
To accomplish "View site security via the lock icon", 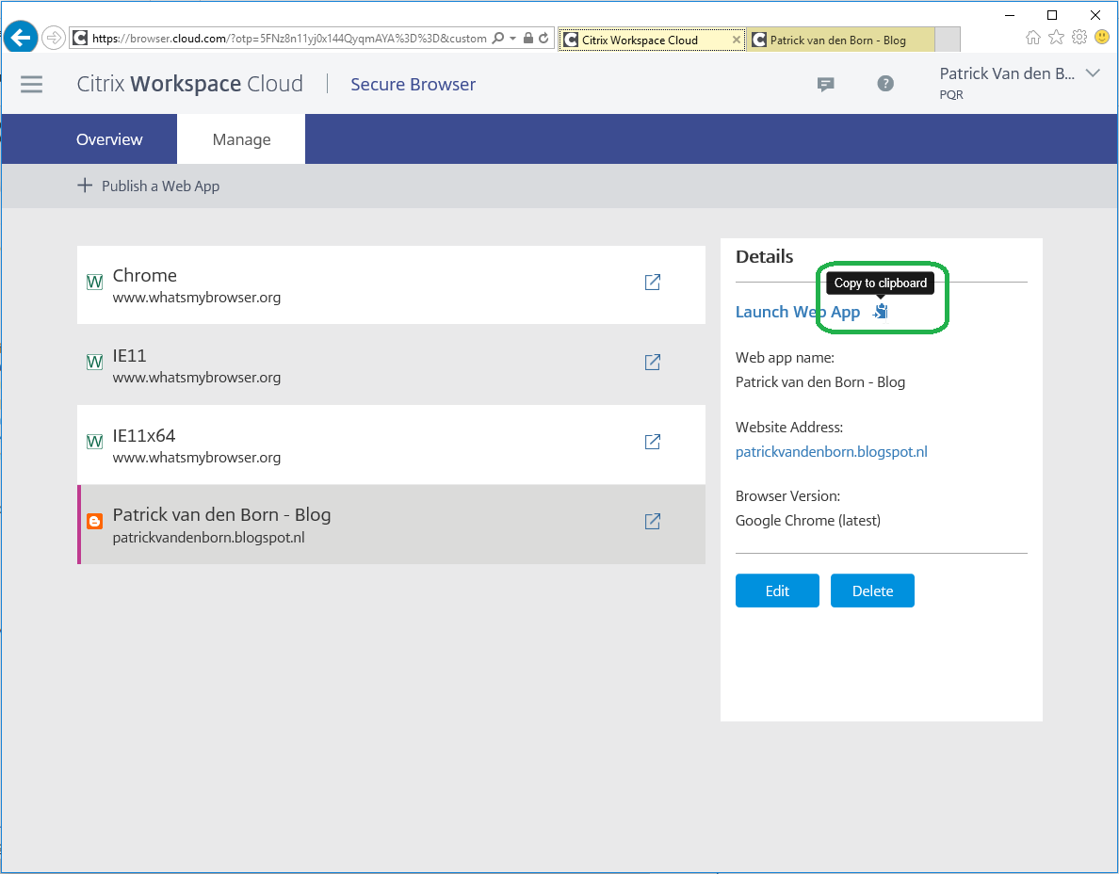I will (528, 39).
